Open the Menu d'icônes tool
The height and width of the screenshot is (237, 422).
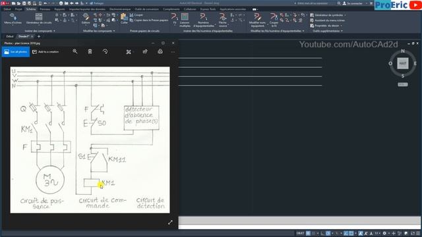coord(13,19)
